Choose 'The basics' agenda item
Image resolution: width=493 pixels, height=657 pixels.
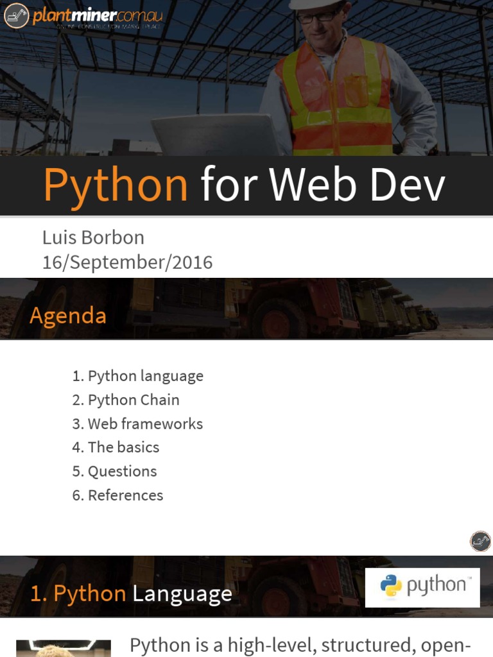pyautogui.click(x=116, y=447)
